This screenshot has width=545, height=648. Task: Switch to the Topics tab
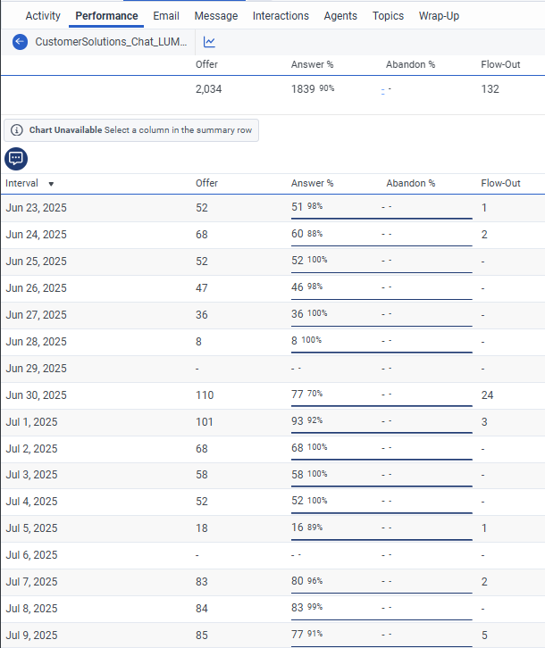(x=388, y=16)
